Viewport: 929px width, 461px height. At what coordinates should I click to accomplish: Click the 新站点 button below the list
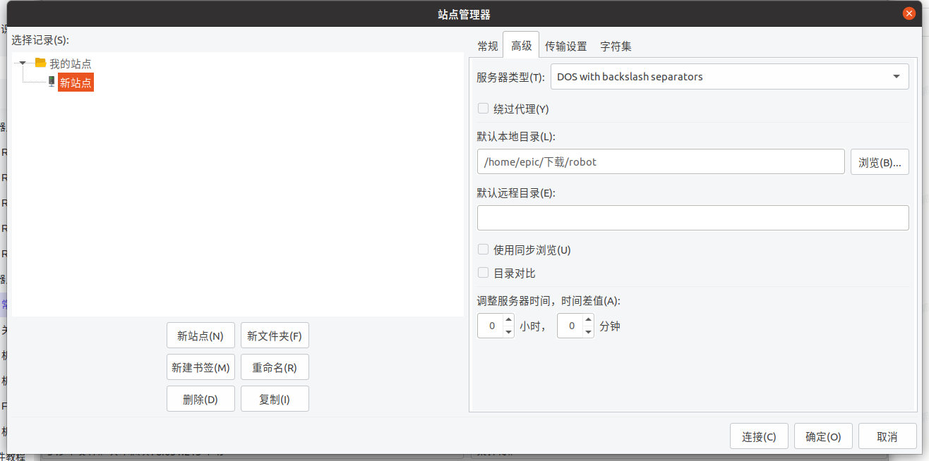click(200, 336)
